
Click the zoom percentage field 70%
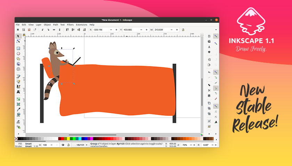[x=185, y=145]
